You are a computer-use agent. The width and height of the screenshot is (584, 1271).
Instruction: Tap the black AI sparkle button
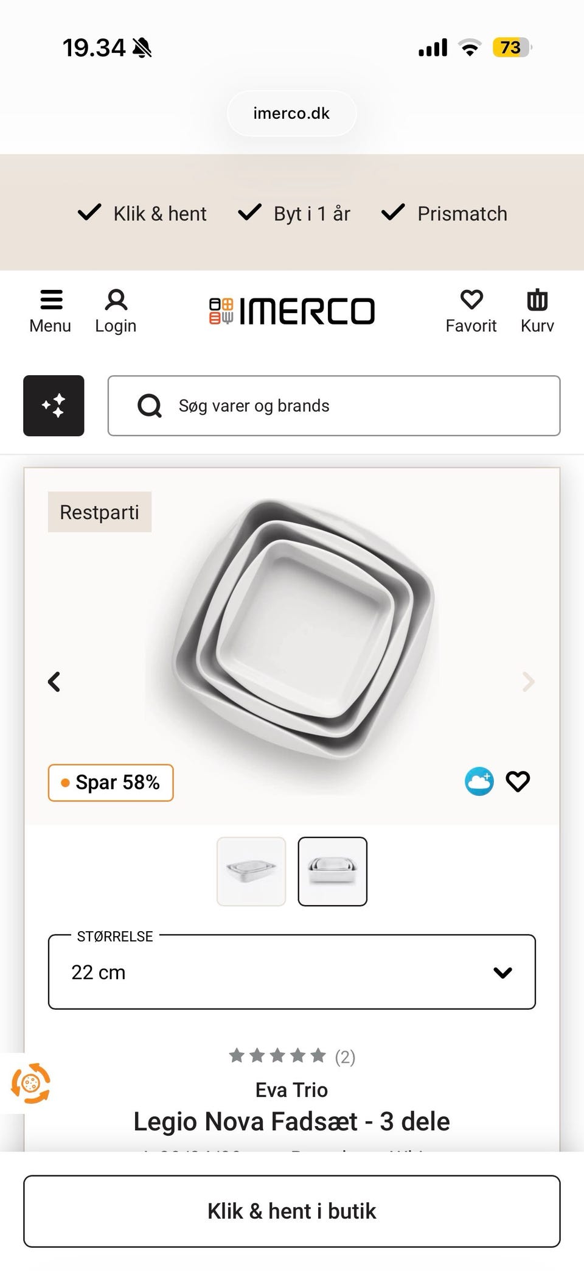[x=54, y=406]
